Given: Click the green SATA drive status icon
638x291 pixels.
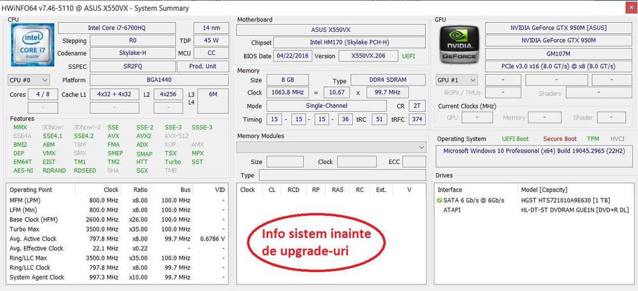Looking at the screenshot, I should coord(439,200).
